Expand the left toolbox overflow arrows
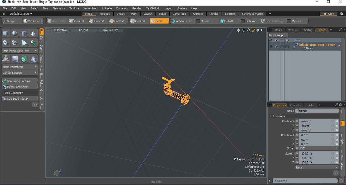The image size is (346, 185). 35,105
